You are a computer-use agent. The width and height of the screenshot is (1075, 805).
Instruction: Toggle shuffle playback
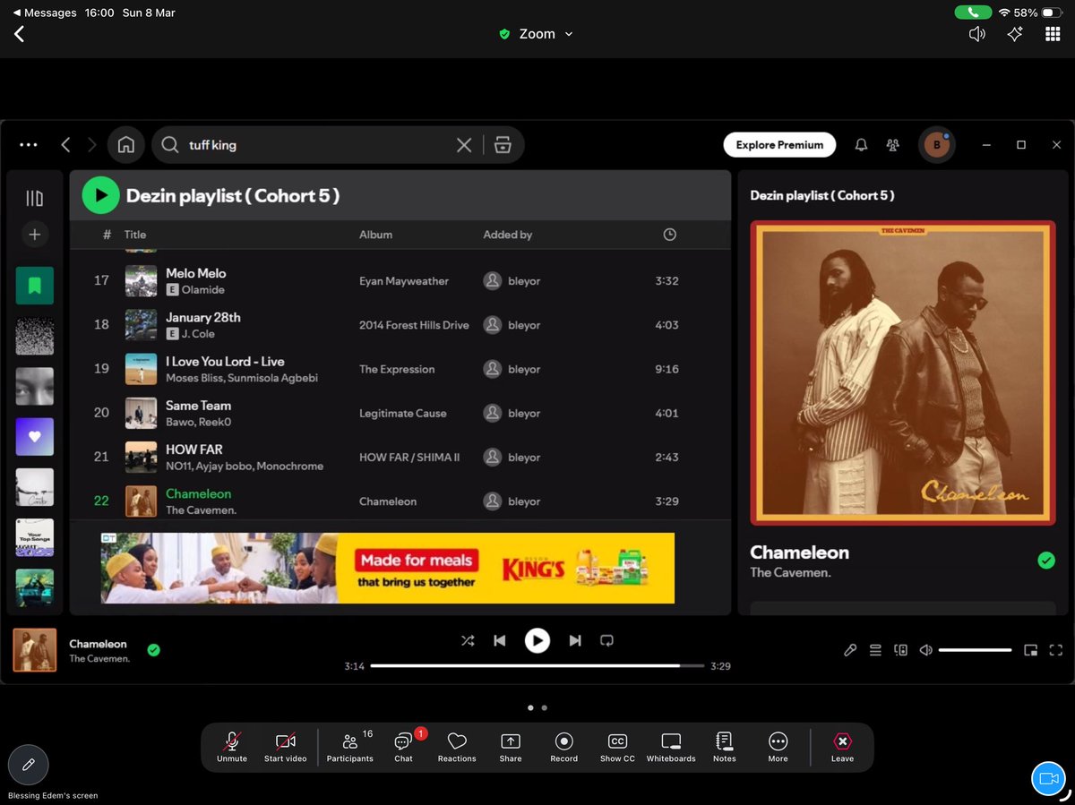[x=468, y=640]
